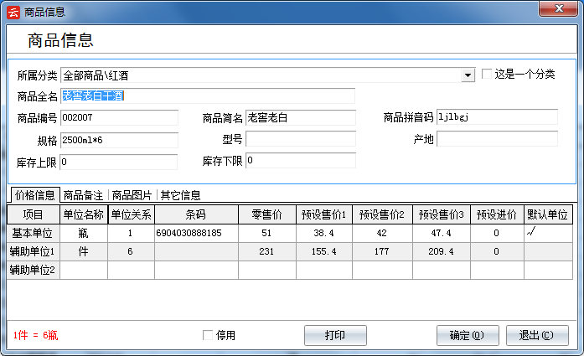The height and width of the screenshot is (356, 584).
Task: Focus the 商品编号 field showing 002007
Action: point(118,117)
